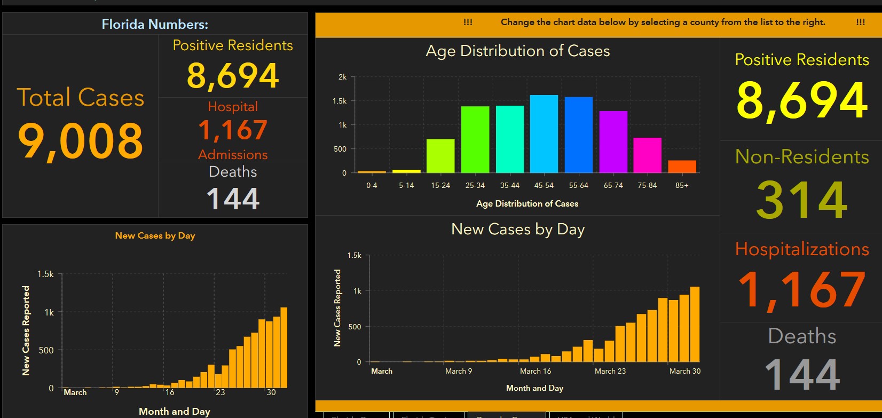Click the light blue 45-54 age bar
Screen dimensions: 882x418
544,134
